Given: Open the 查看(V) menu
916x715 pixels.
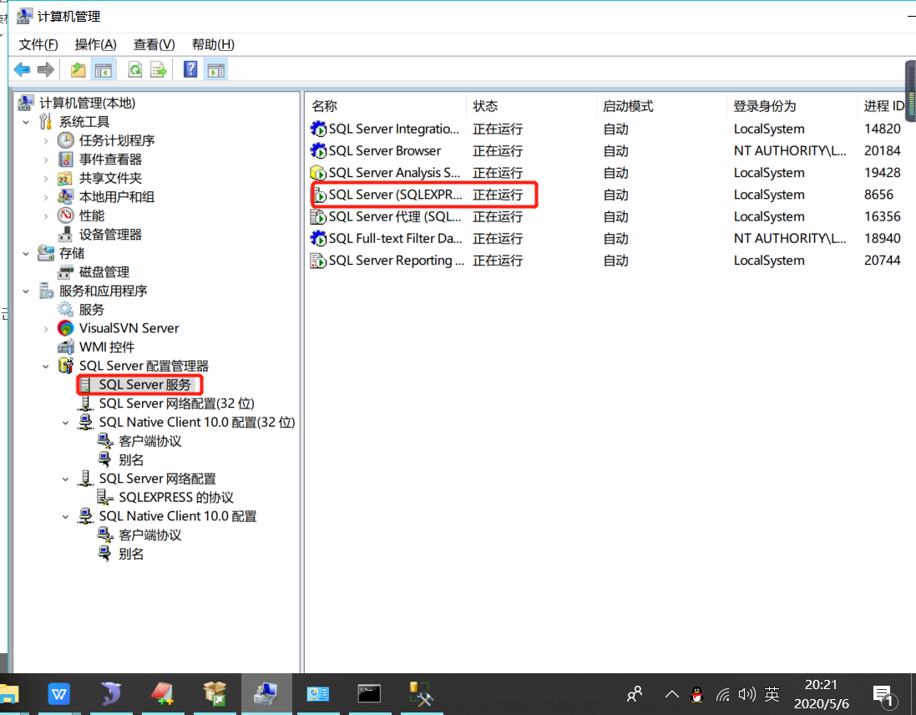Looking at the screenshot, I should 154,44.
